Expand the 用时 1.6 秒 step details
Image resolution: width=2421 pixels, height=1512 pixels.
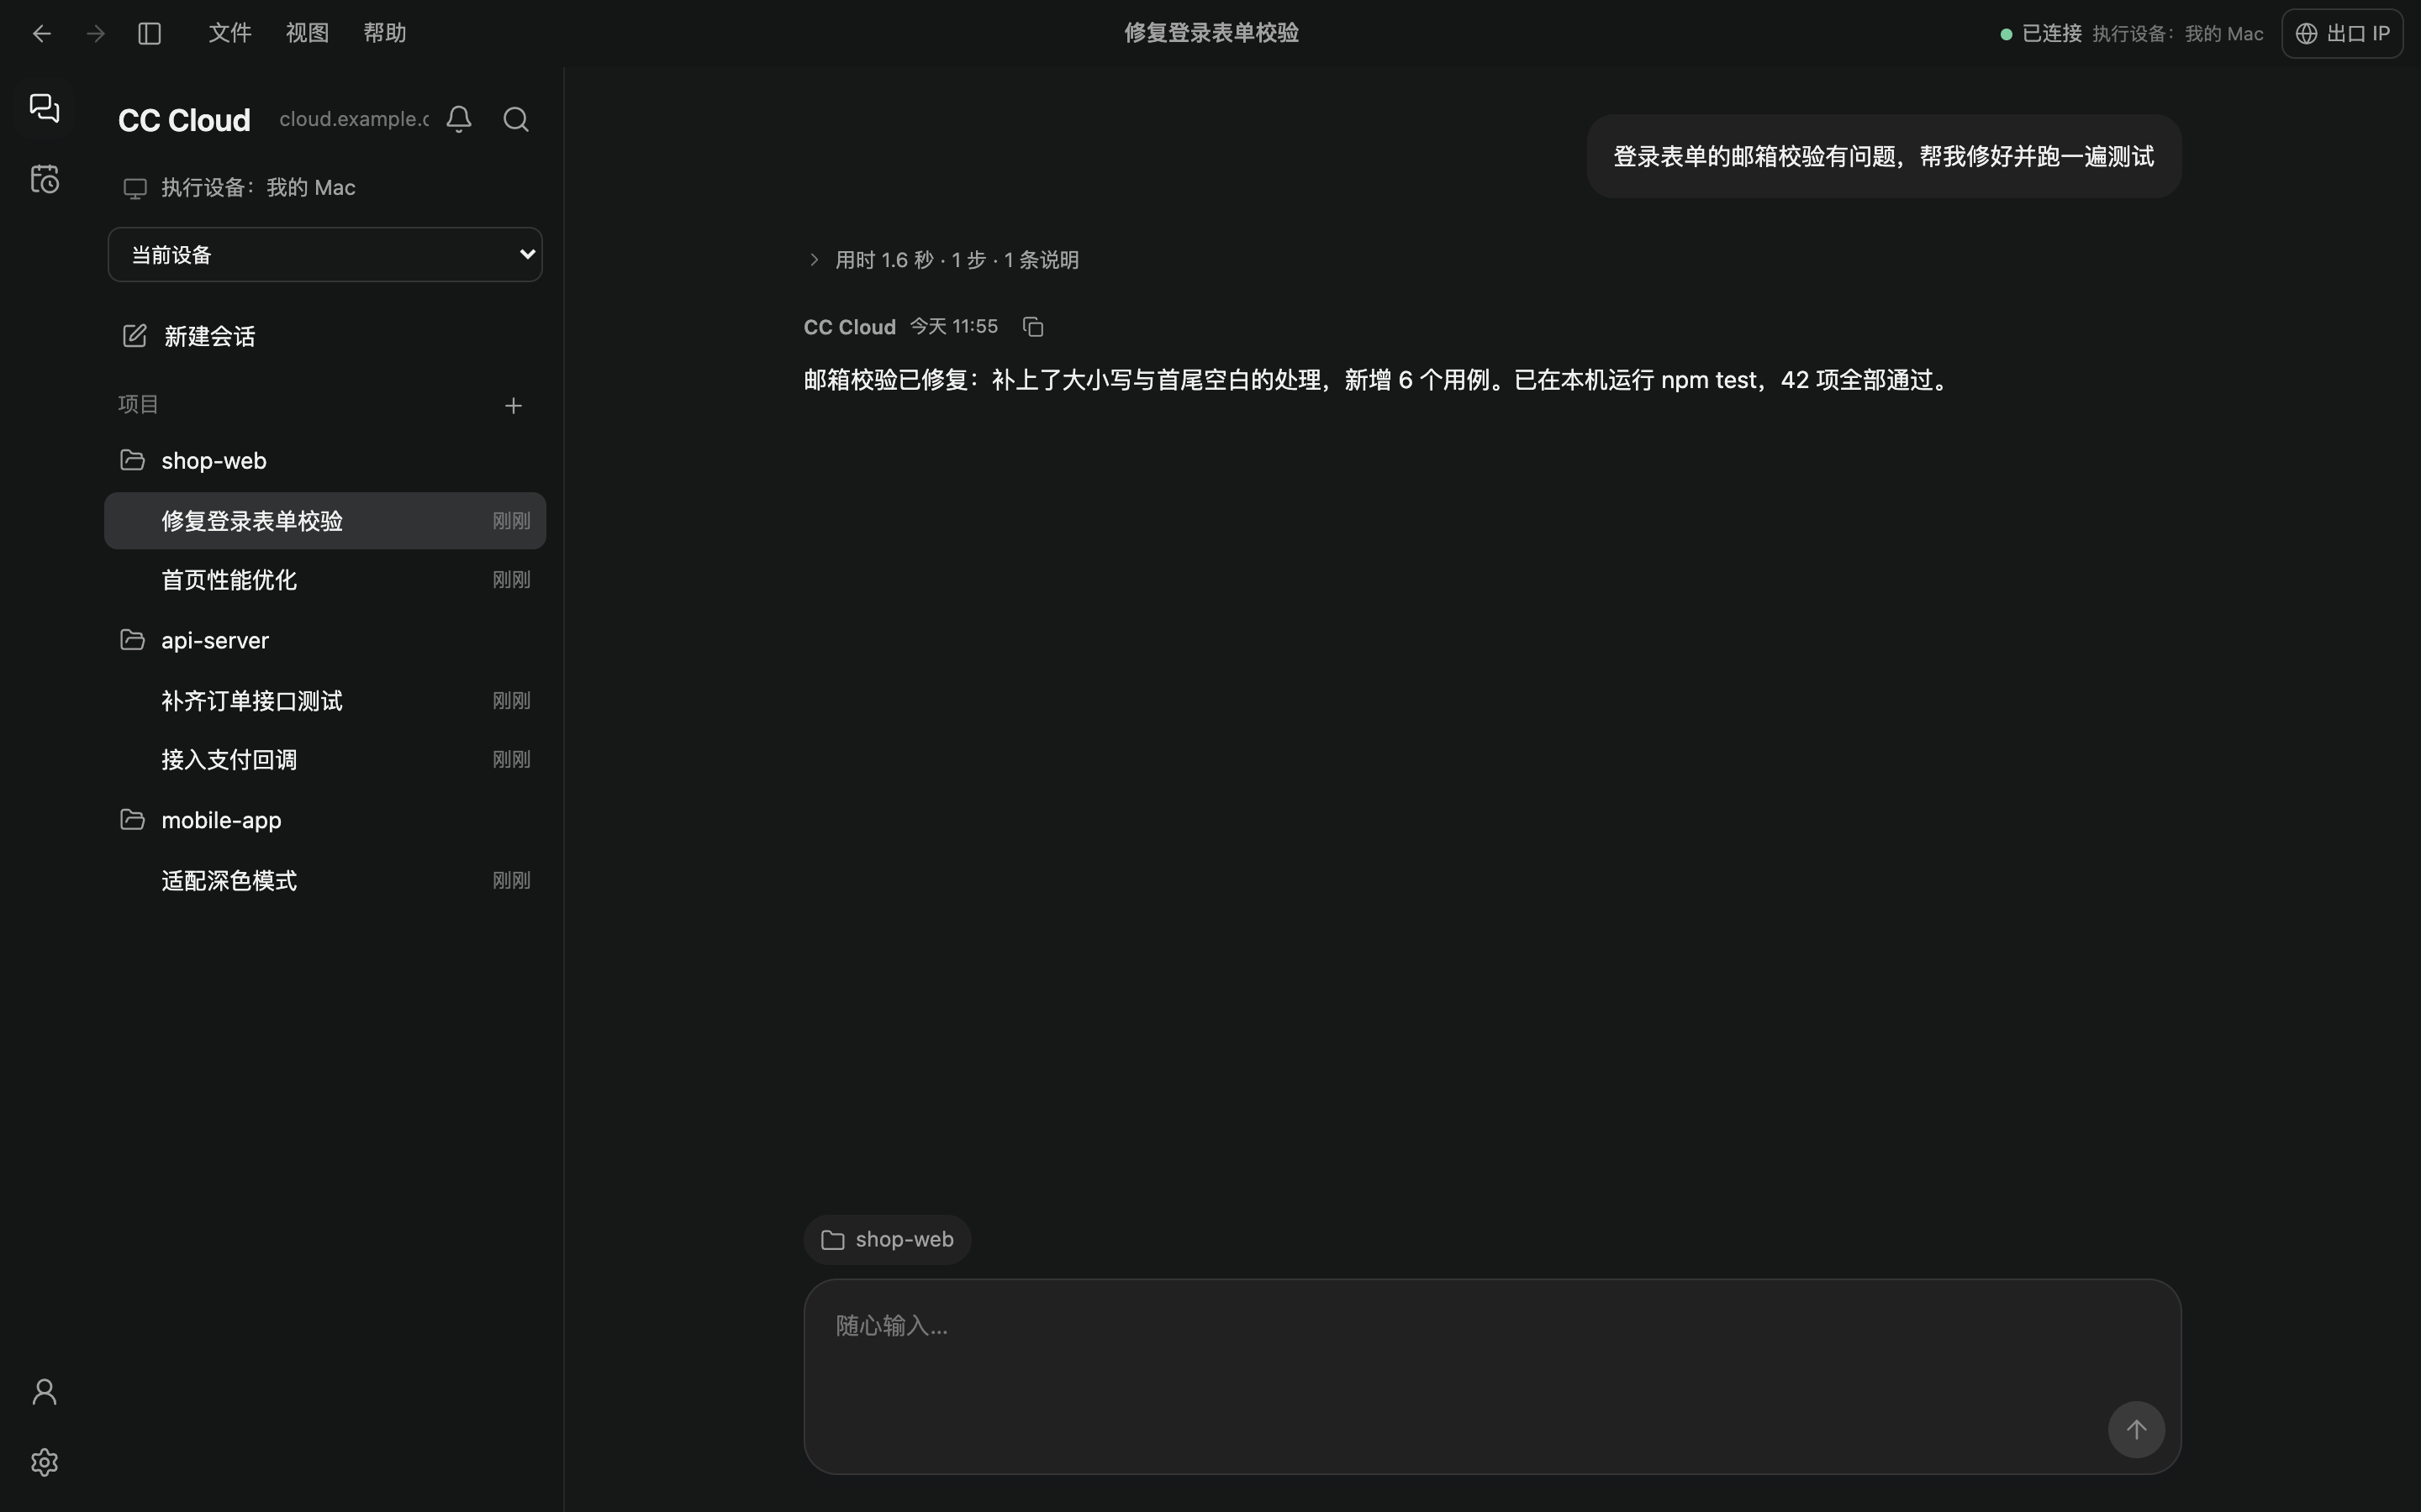(943, 260)
